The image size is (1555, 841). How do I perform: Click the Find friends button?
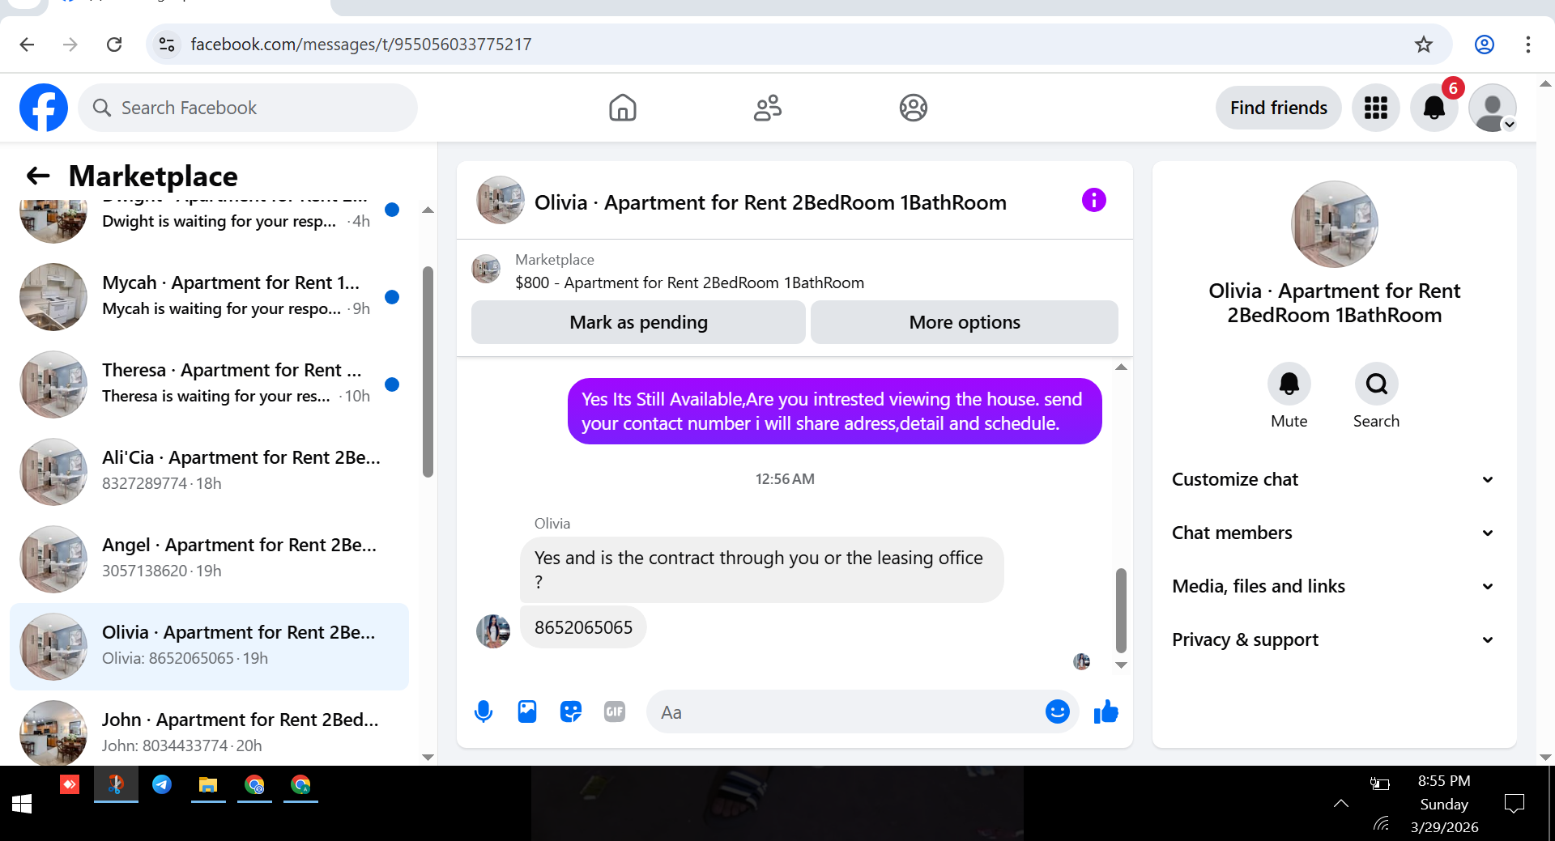(1278, 108)
